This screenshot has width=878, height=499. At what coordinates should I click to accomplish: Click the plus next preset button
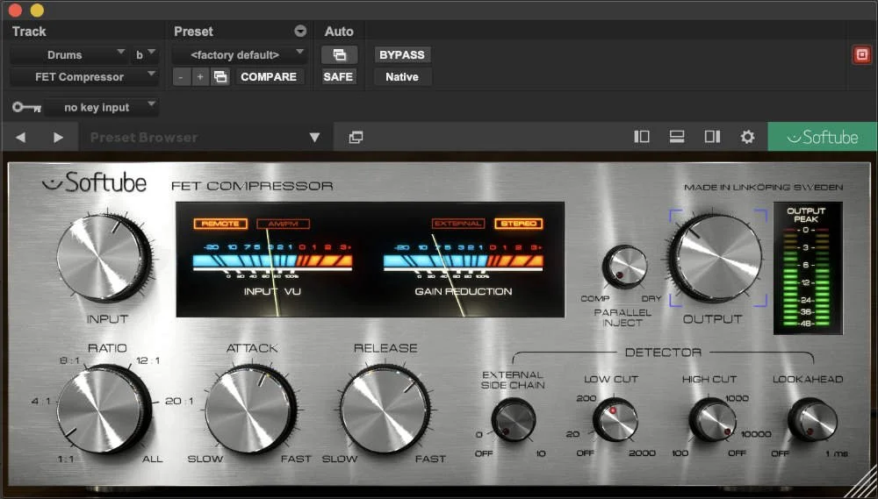(200, 76)
